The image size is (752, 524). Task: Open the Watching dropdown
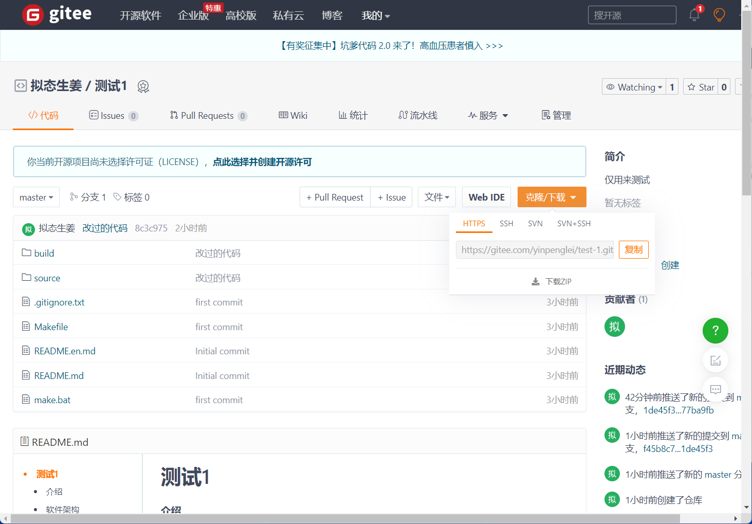[634, 87]
